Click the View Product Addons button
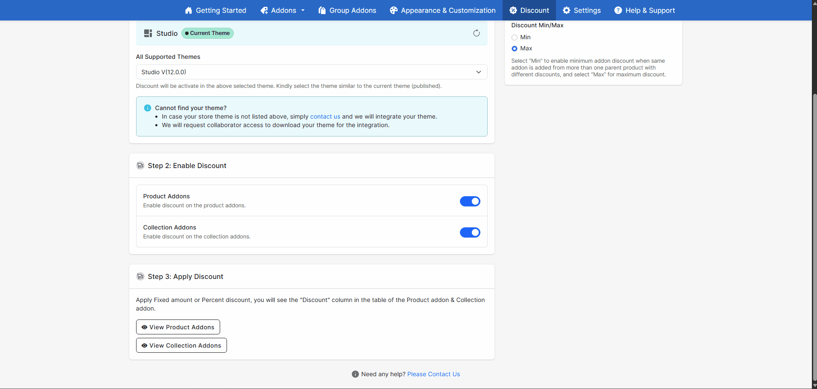 [178, 327]
